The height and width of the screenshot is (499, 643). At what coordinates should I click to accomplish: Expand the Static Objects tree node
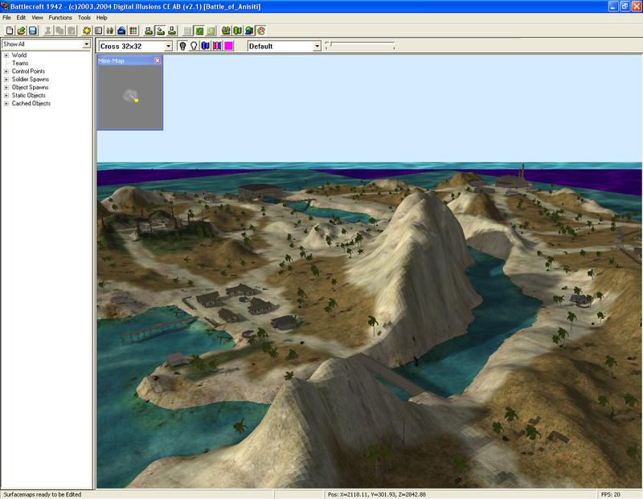(6, 96)
